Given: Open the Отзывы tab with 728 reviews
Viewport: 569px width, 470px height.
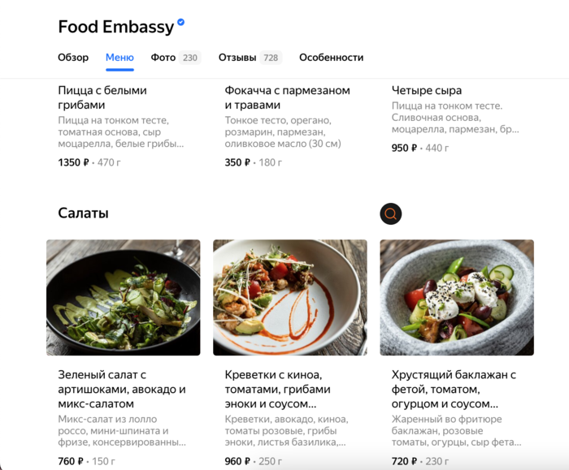Looking at the screenshot, I should tap(250, 58).
